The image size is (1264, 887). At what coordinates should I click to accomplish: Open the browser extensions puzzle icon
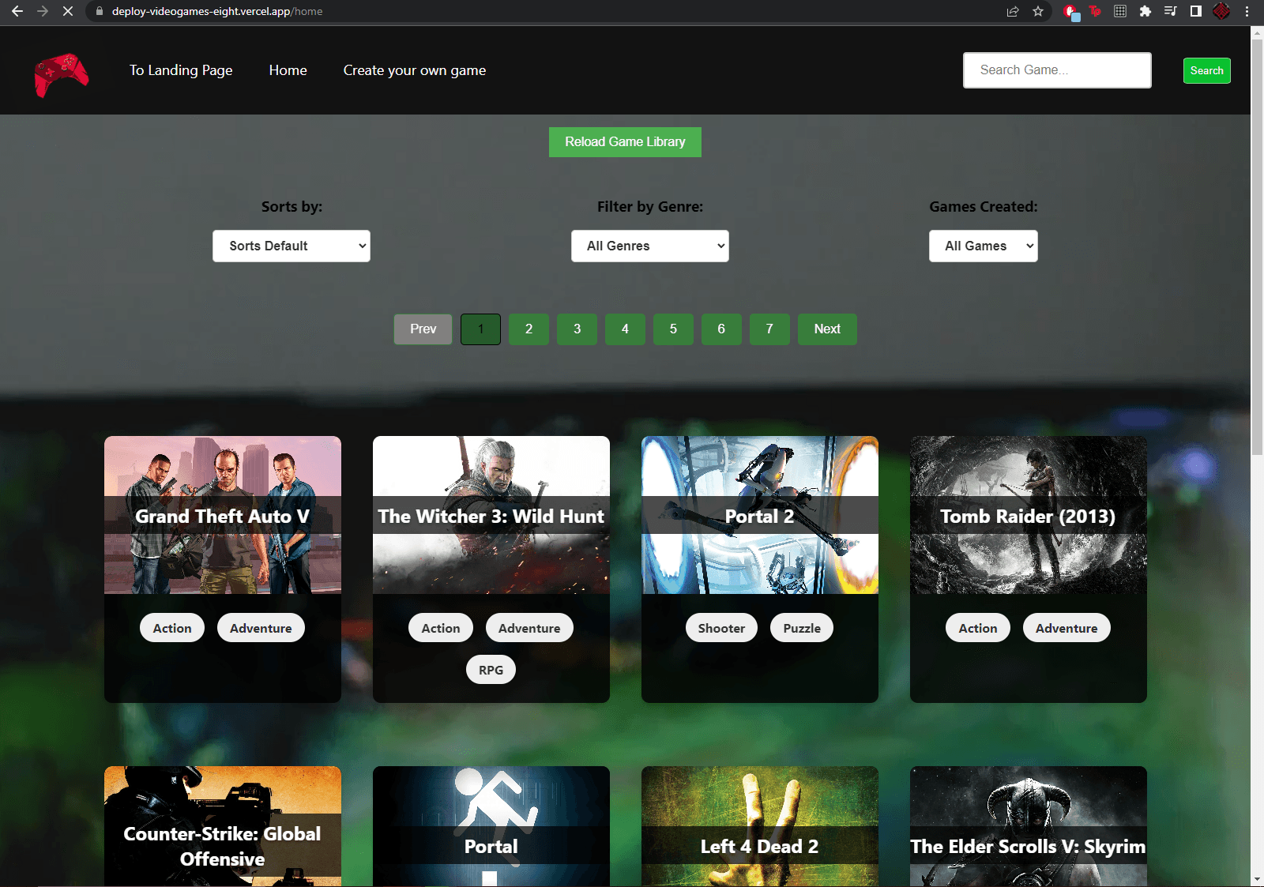click(x=1145, y=11)
